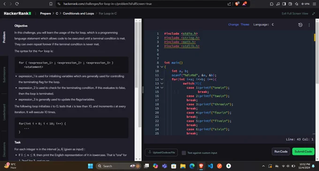
Task: Collapse the case fold arrow at line 14
Action: coord(162,88)
